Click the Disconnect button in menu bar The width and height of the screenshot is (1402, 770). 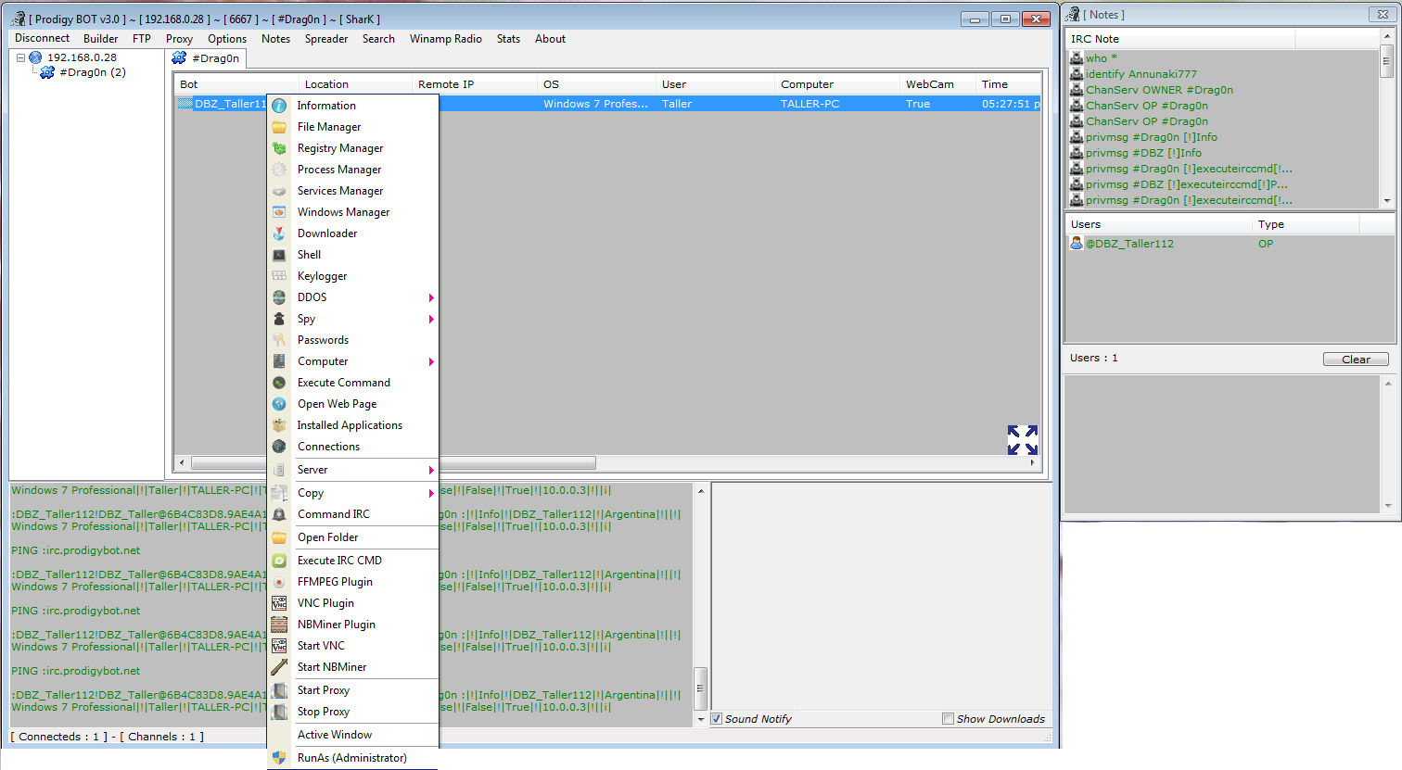pyautogui.click(x=42, y=39)
